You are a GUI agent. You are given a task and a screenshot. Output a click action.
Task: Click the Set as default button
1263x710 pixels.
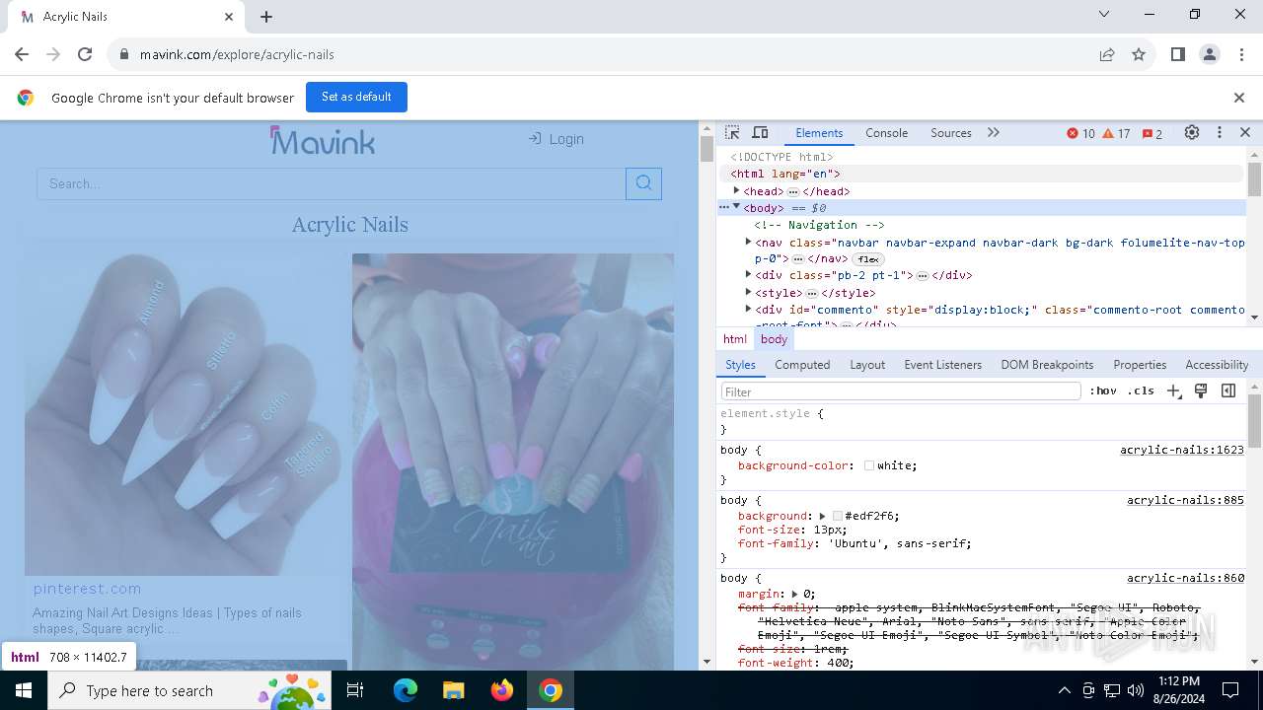(356, 97)
